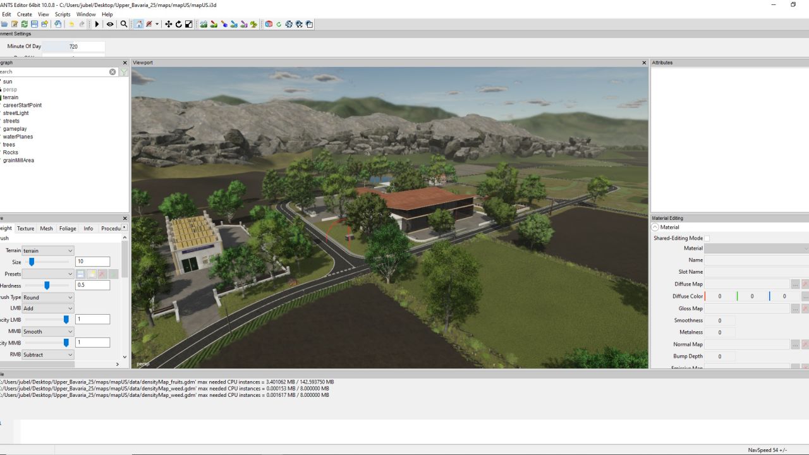Click the Minute Of Day value field

click(x=82, y=47)
